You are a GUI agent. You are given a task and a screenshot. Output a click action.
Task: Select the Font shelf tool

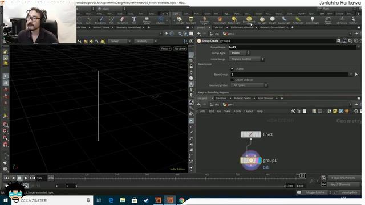coord(134,20)
